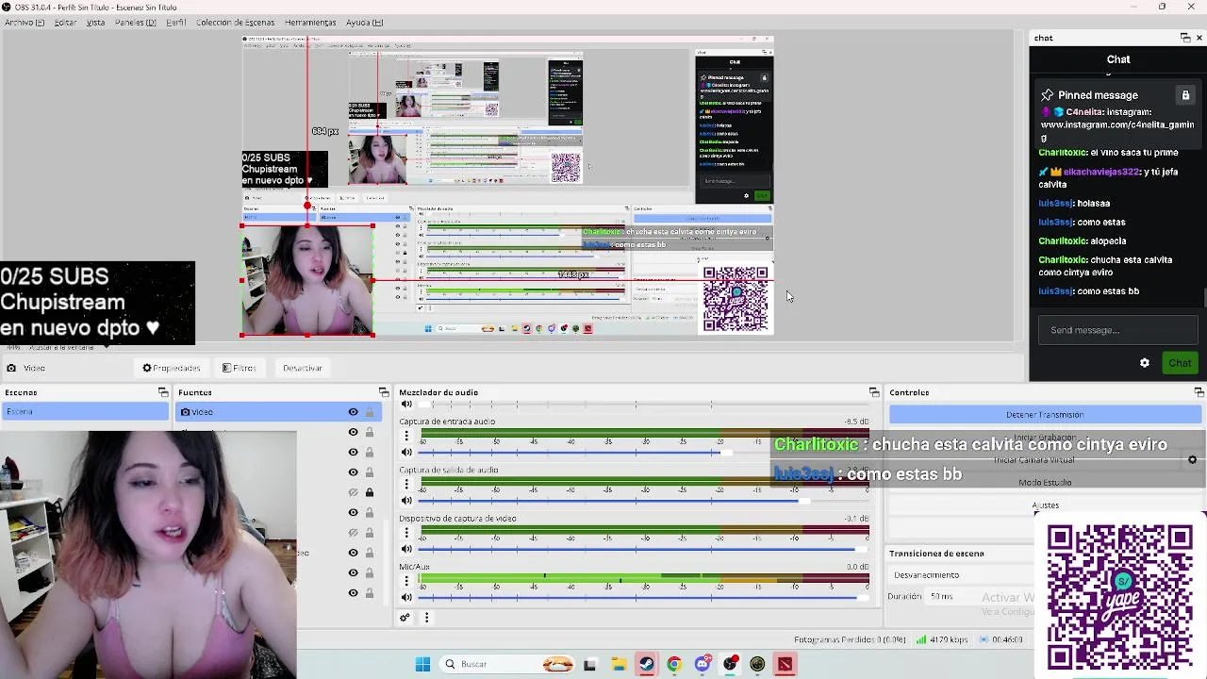
Task: Lock the Video source in Fuentes
Action: coord(370,412)
